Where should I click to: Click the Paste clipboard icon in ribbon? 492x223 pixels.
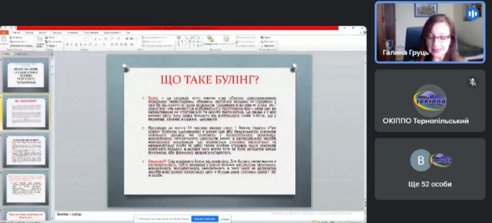tap(3, 40)
